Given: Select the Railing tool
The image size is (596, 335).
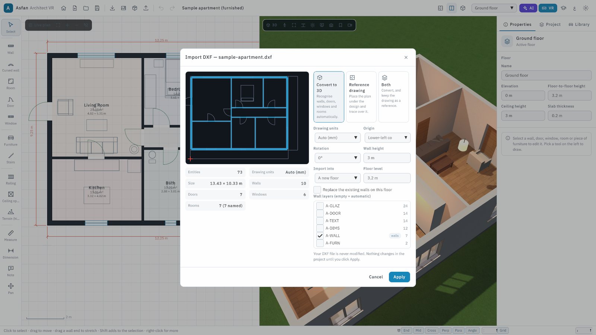Looking at the screenshot, I should coord(11,179).
